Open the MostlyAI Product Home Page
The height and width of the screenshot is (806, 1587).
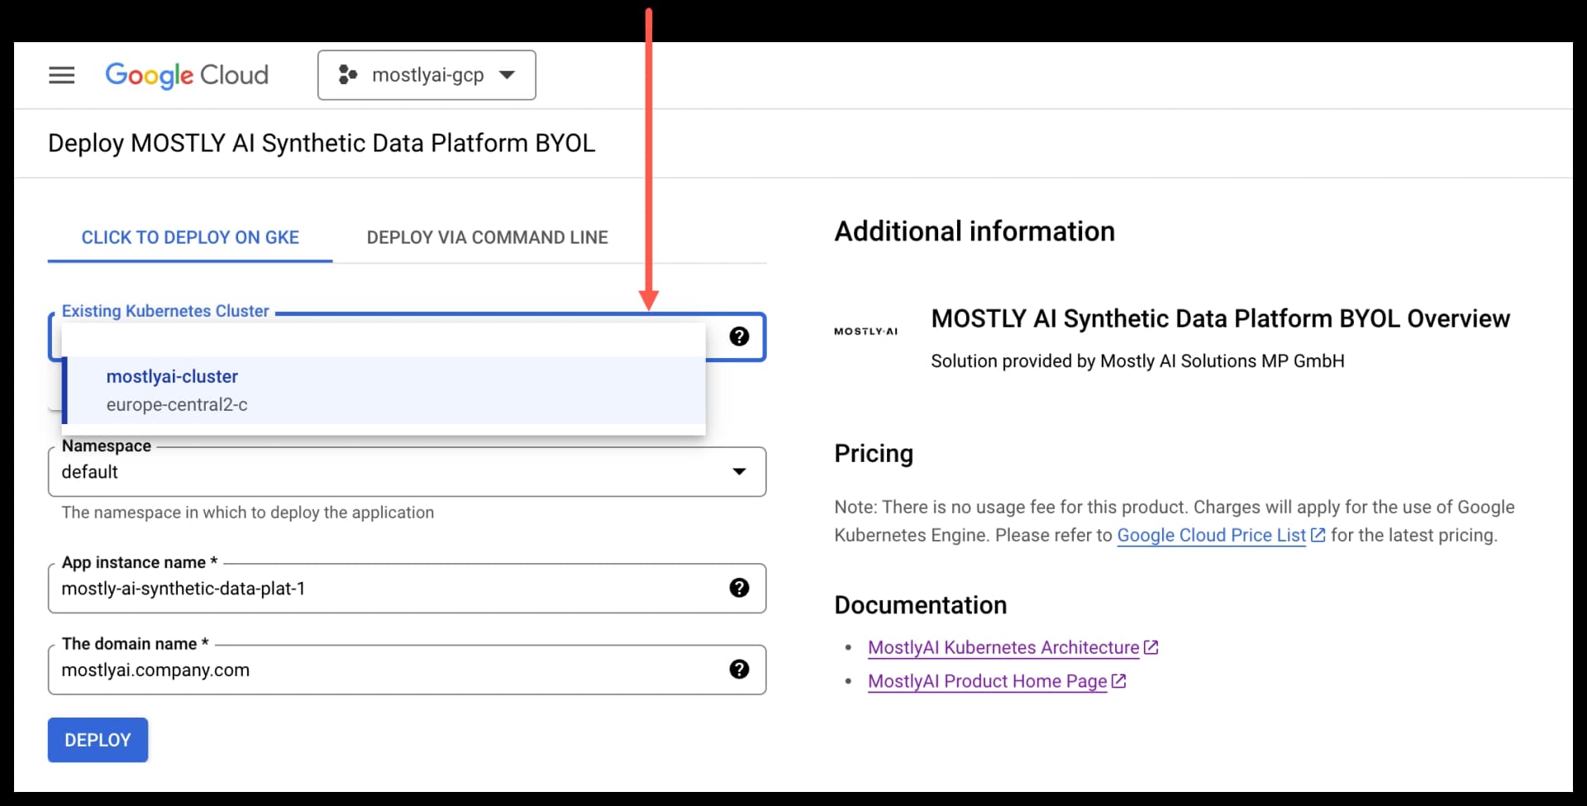988,681
